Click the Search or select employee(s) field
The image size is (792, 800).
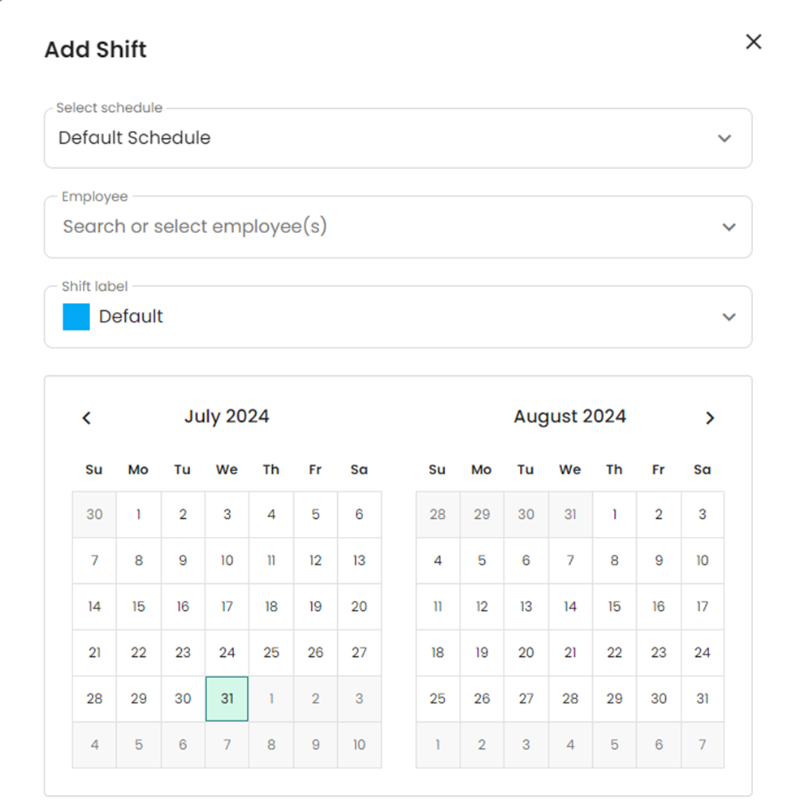(x=325, y=227)
